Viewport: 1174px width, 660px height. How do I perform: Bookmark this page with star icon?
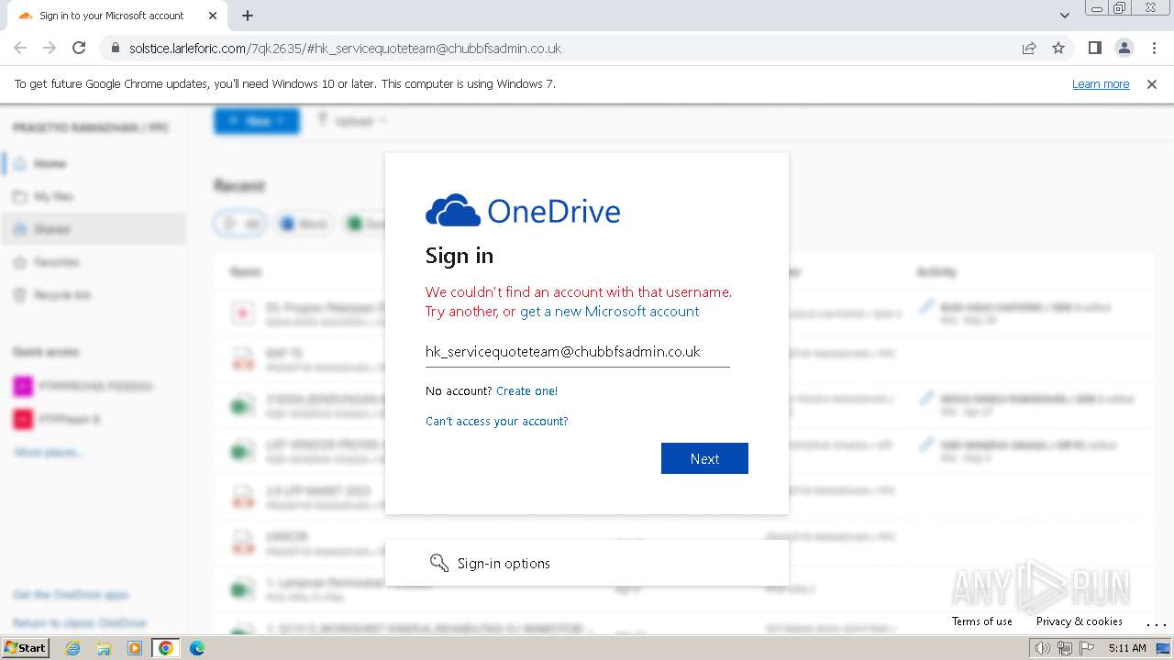tap(1058, 48)
